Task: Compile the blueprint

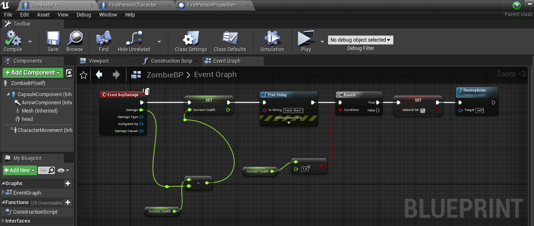Action: pyautogui.click(x=13, y=42)
